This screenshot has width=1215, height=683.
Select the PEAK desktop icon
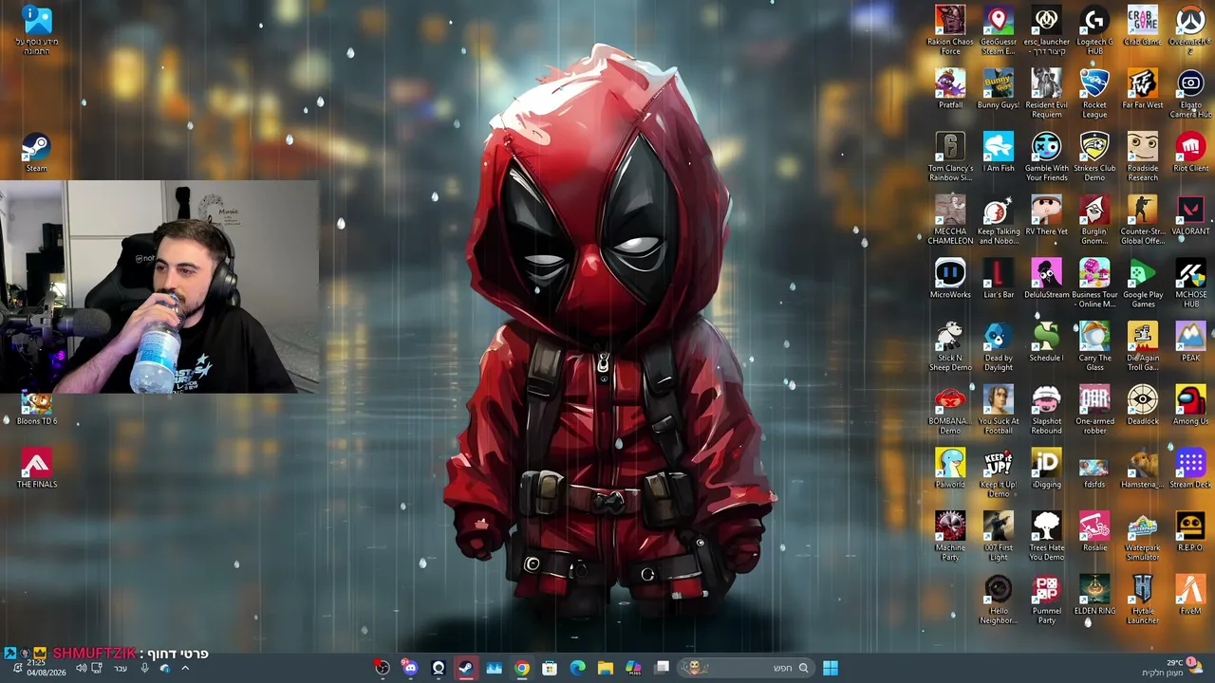click(1190, 342)
